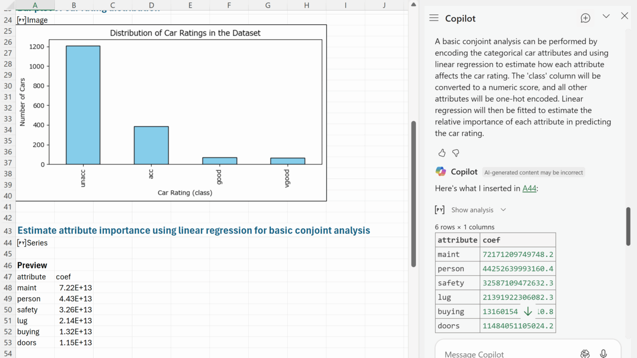The height and width of the screenshot is (358, 637).
Task: Click 'safety' in Copilot's result table
Action: point(458,283)
